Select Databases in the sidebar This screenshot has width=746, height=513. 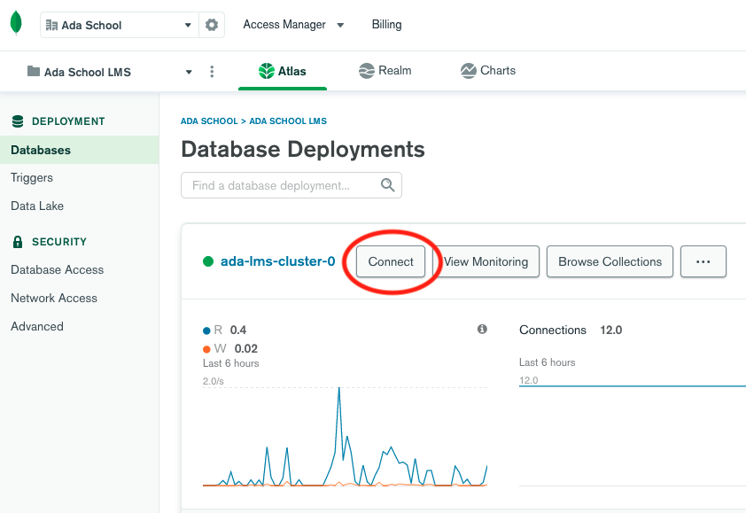click(x=80, y=150)
